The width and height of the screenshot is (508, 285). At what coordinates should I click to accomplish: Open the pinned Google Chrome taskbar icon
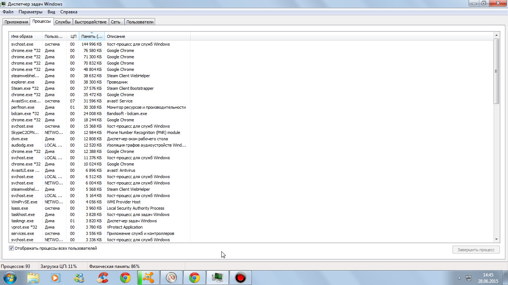click(x=125, y=278)
